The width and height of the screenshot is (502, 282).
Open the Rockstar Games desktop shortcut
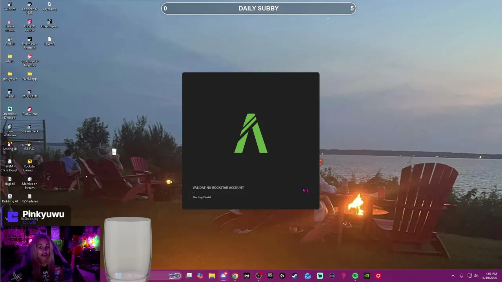29,165
